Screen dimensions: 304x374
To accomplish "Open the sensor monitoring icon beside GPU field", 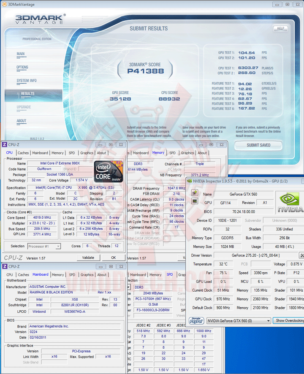I will point(195,201).
